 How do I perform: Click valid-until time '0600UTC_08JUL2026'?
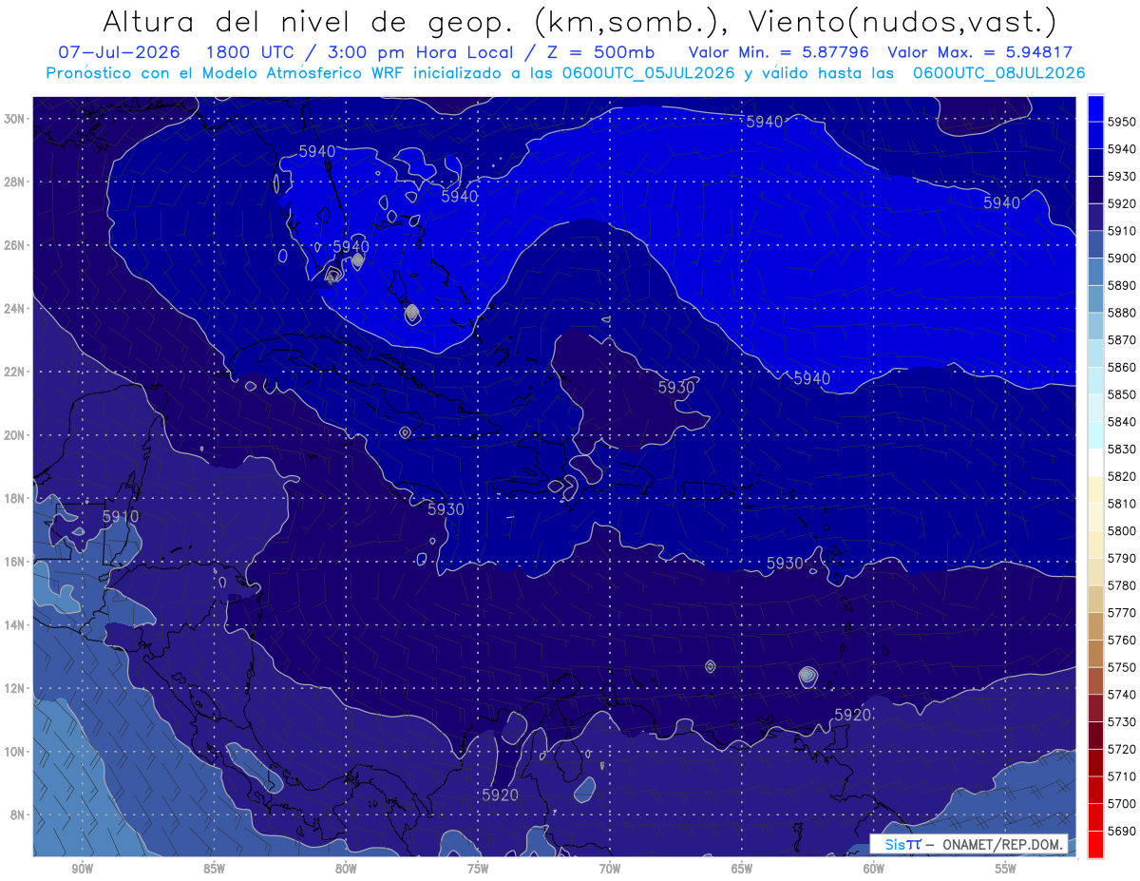997,73
